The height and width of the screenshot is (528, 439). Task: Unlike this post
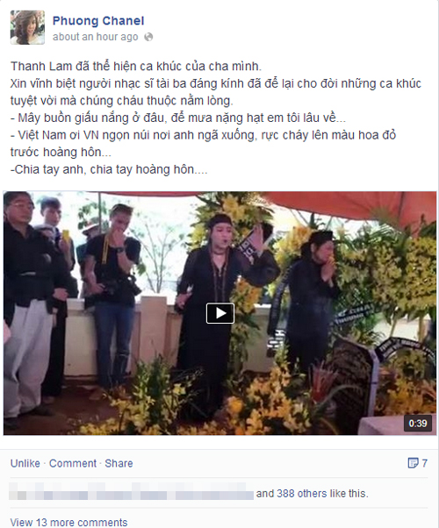coord(25,463)
